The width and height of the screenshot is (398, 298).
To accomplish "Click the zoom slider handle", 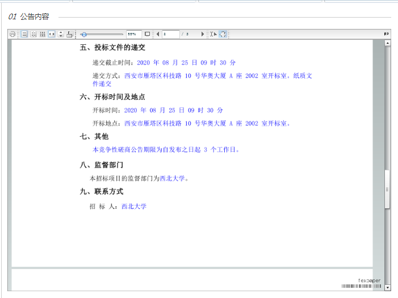I will pos(84,34).
